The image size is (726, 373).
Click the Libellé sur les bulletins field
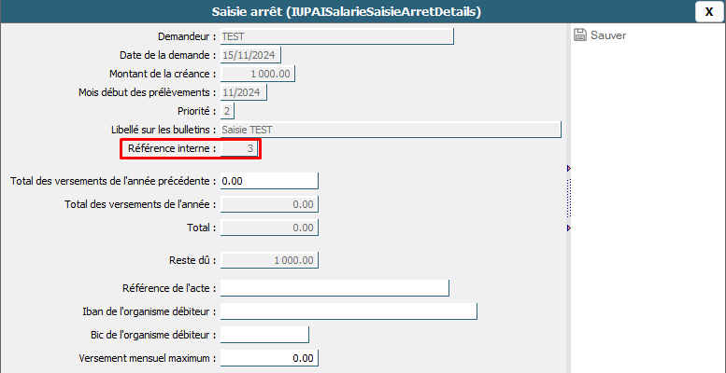pos(390,130)
